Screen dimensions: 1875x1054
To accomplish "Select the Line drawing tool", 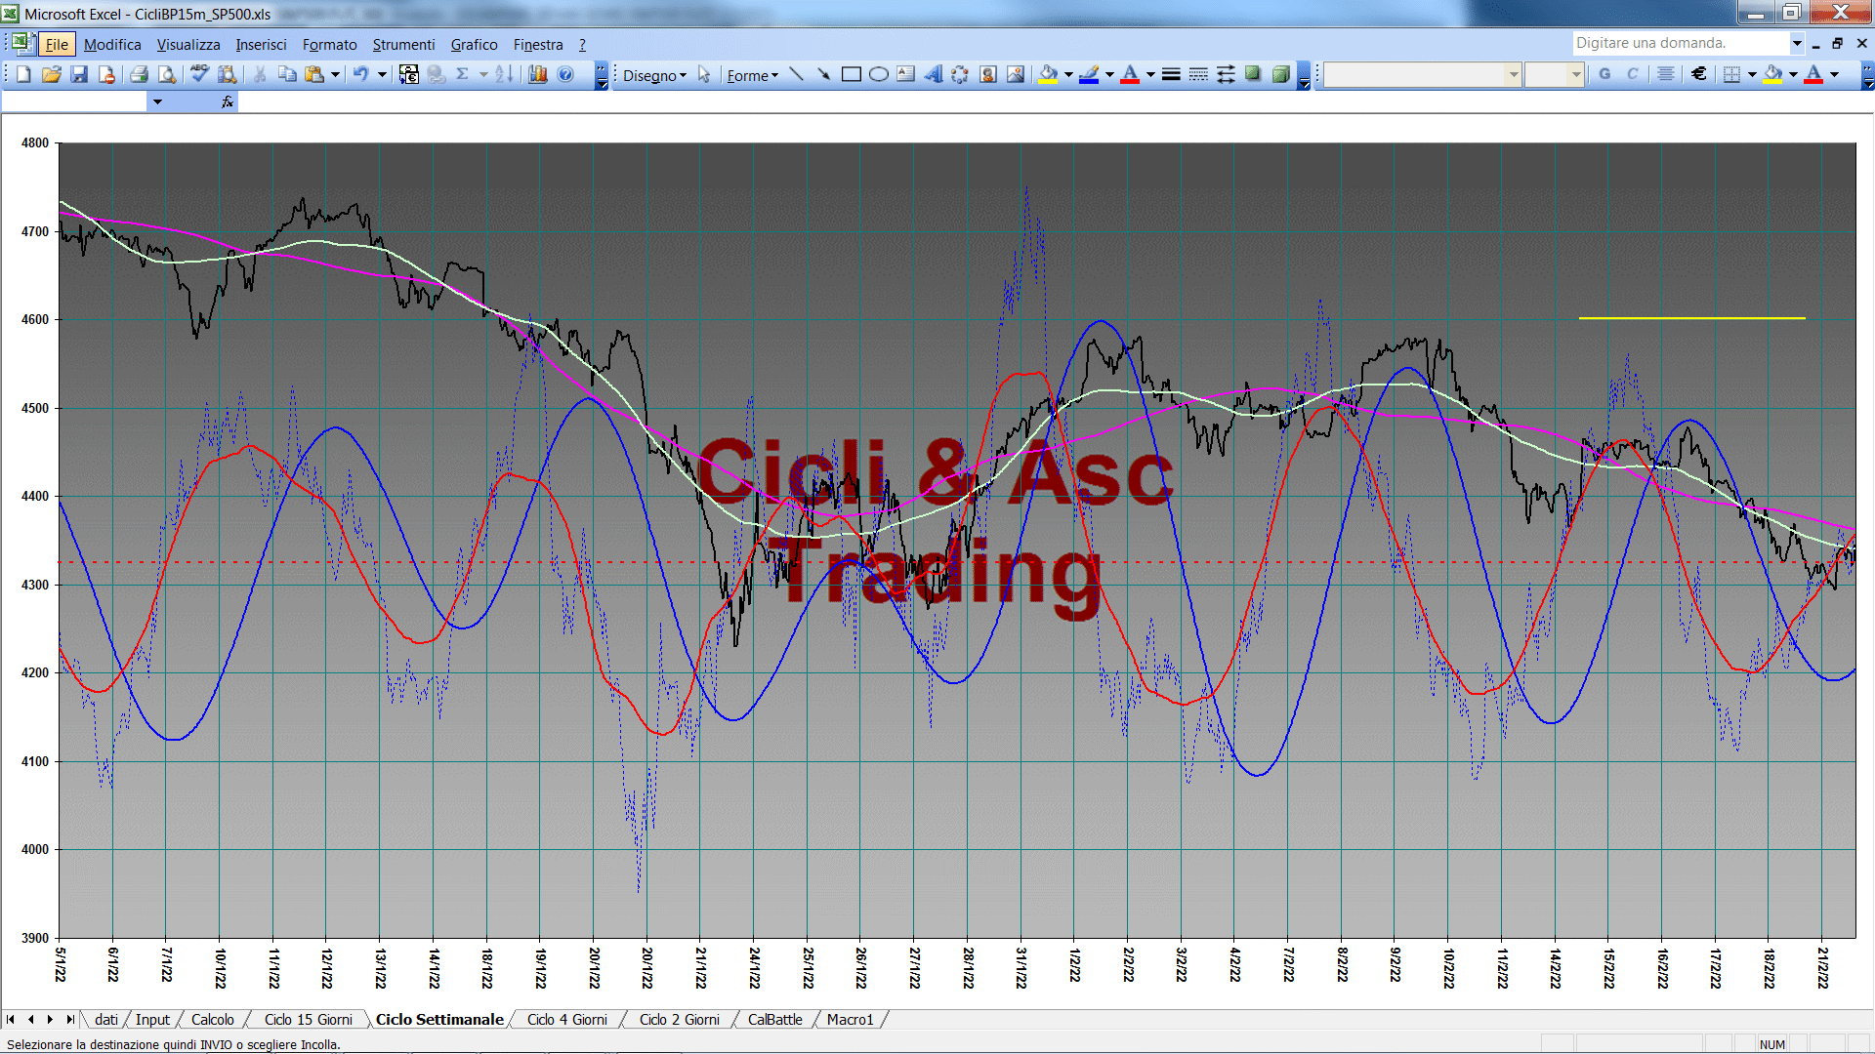I will [x=797, y=74].
